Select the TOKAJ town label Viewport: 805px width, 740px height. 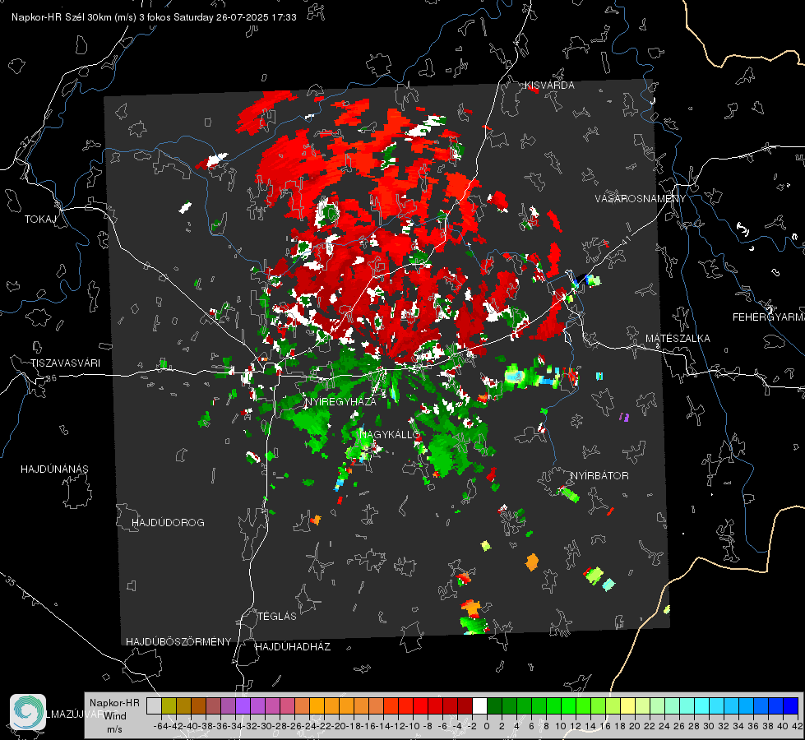(x=40, y=220)
